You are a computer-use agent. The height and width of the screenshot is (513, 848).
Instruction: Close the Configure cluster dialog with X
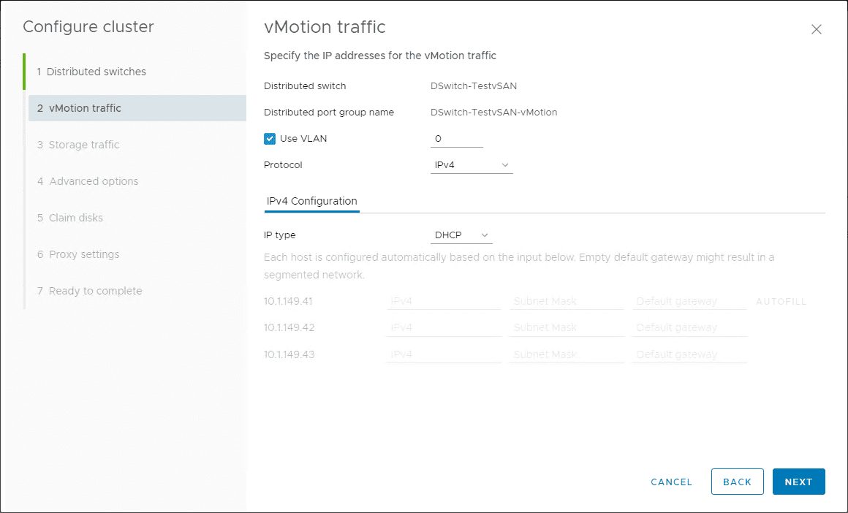coord(817,29)
